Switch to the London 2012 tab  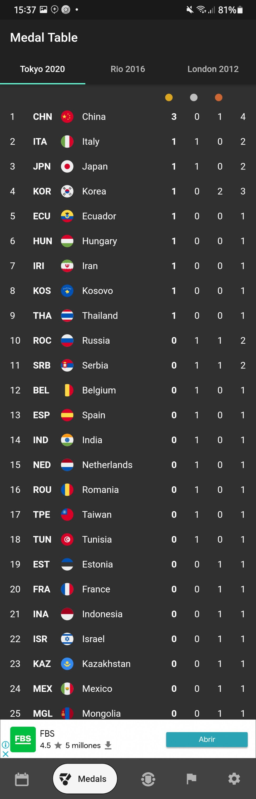click(213, 69)
